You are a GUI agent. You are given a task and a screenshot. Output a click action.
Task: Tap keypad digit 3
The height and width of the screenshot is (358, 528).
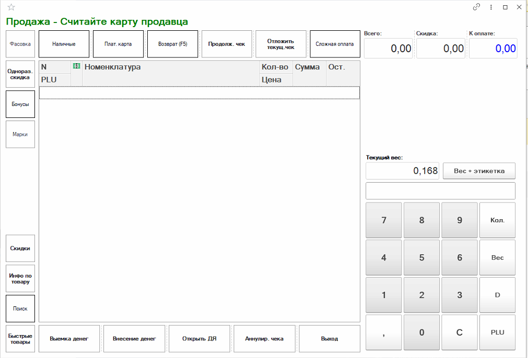[460, 295]
